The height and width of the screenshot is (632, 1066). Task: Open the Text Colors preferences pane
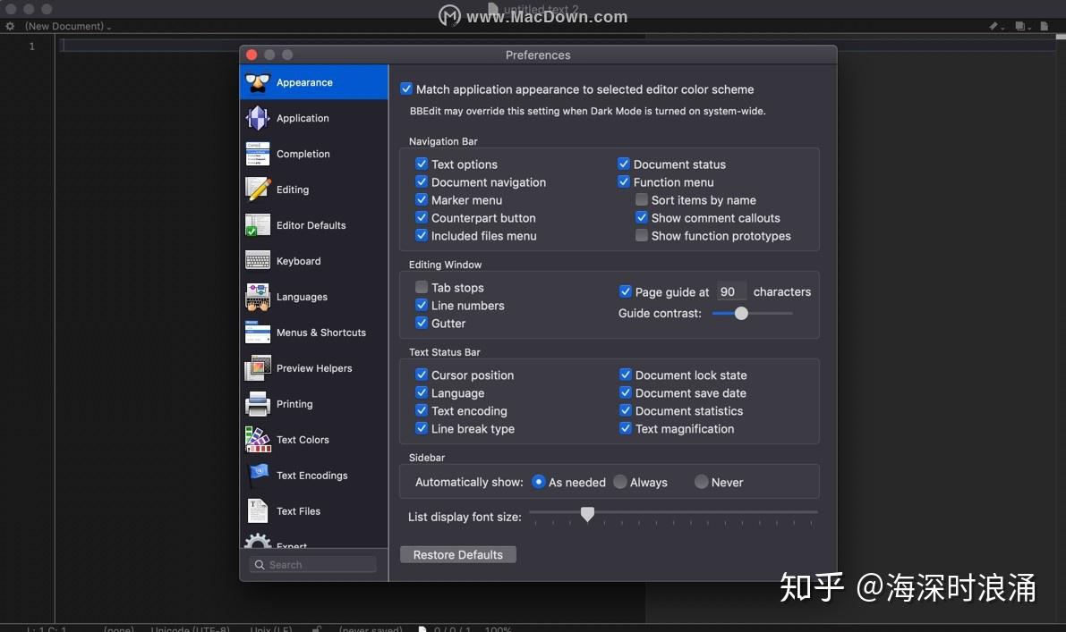point(302,439)
